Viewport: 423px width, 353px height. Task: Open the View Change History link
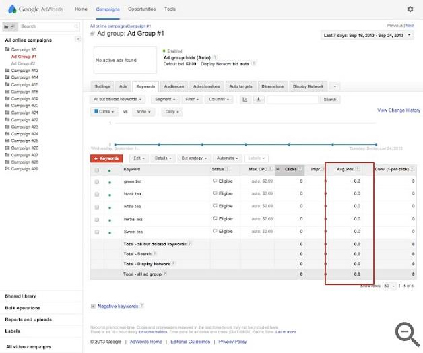pos(398,110)
